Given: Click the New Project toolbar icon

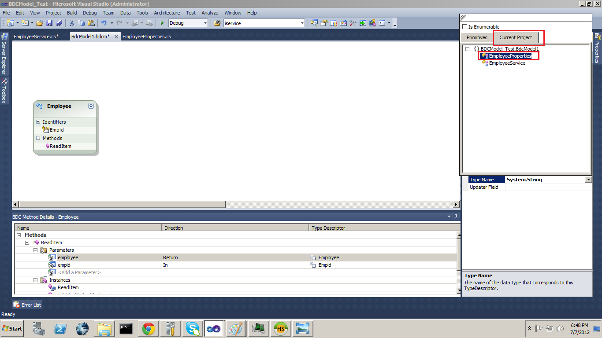Looking at the screenshot, I should pyautogui.click(x=10, y=23).
